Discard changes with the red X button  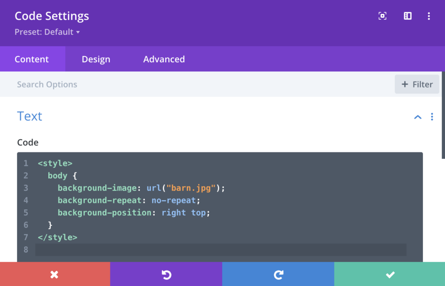tap(55, 274)
